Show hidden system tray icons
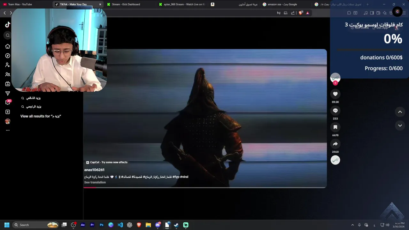This screenshot has height=230, width=409. (x=352, y=225)
